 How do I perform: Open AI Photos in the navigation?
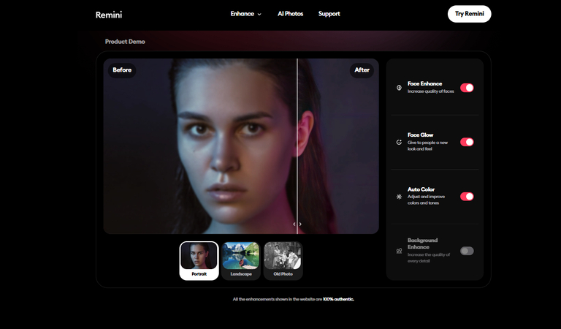point(290,14)
